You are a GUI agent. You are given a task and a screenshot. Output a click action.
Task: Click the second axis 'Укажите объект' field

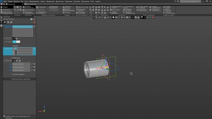[x=21, y=67]
